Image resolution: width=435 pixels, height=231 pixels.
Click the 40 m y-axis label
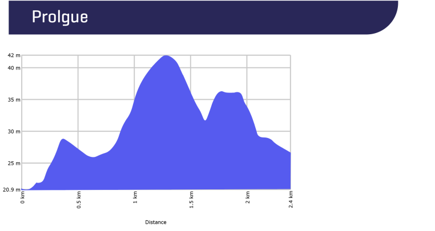[x=14, y=68]
